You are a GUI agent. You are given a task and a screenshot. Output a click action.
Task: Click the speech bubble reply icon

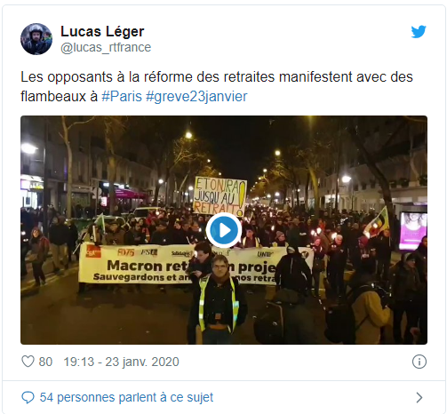(28, 397)
